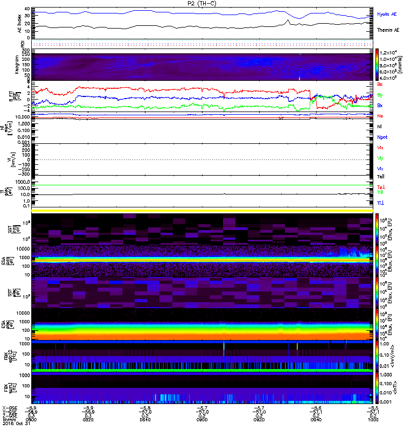
Task: Click the FBK scm [Hz] axis title
Action: pyautogui.click(x=10, y=387)
